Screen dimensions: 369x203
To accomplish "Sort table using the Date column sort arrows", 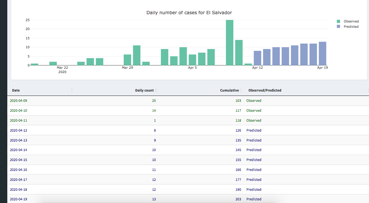I will point(72,90).
